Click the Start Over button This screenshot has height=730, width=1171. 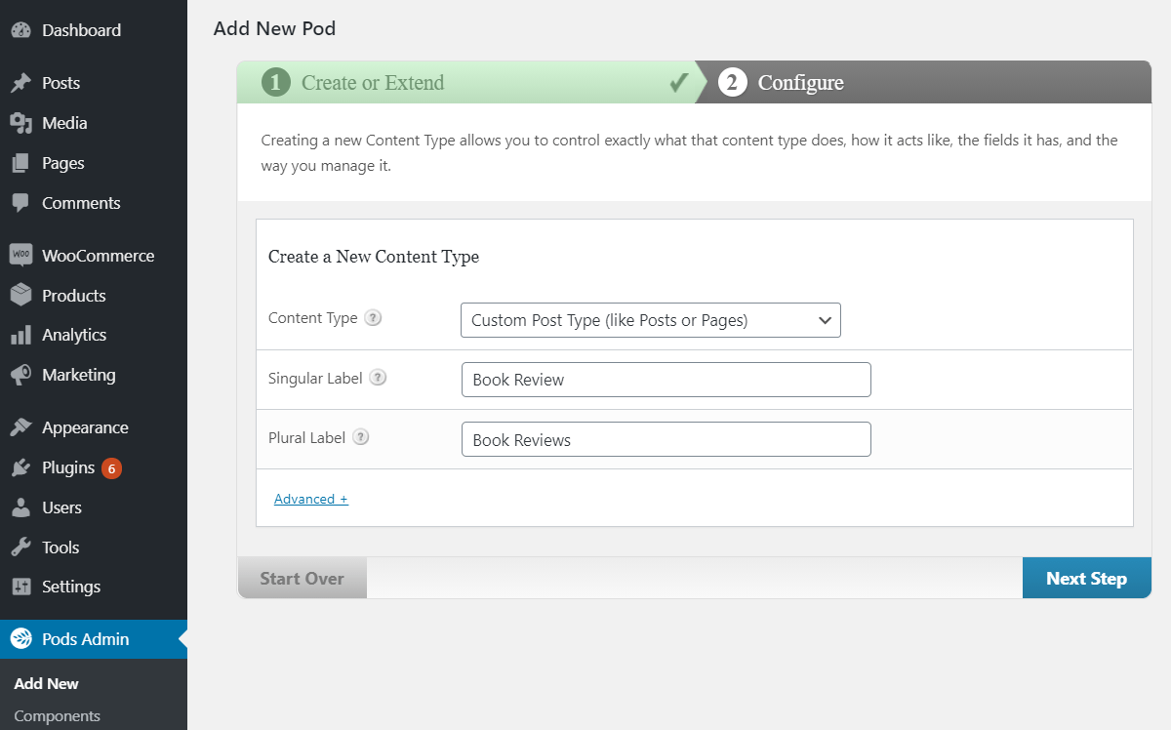click(302, 578)
